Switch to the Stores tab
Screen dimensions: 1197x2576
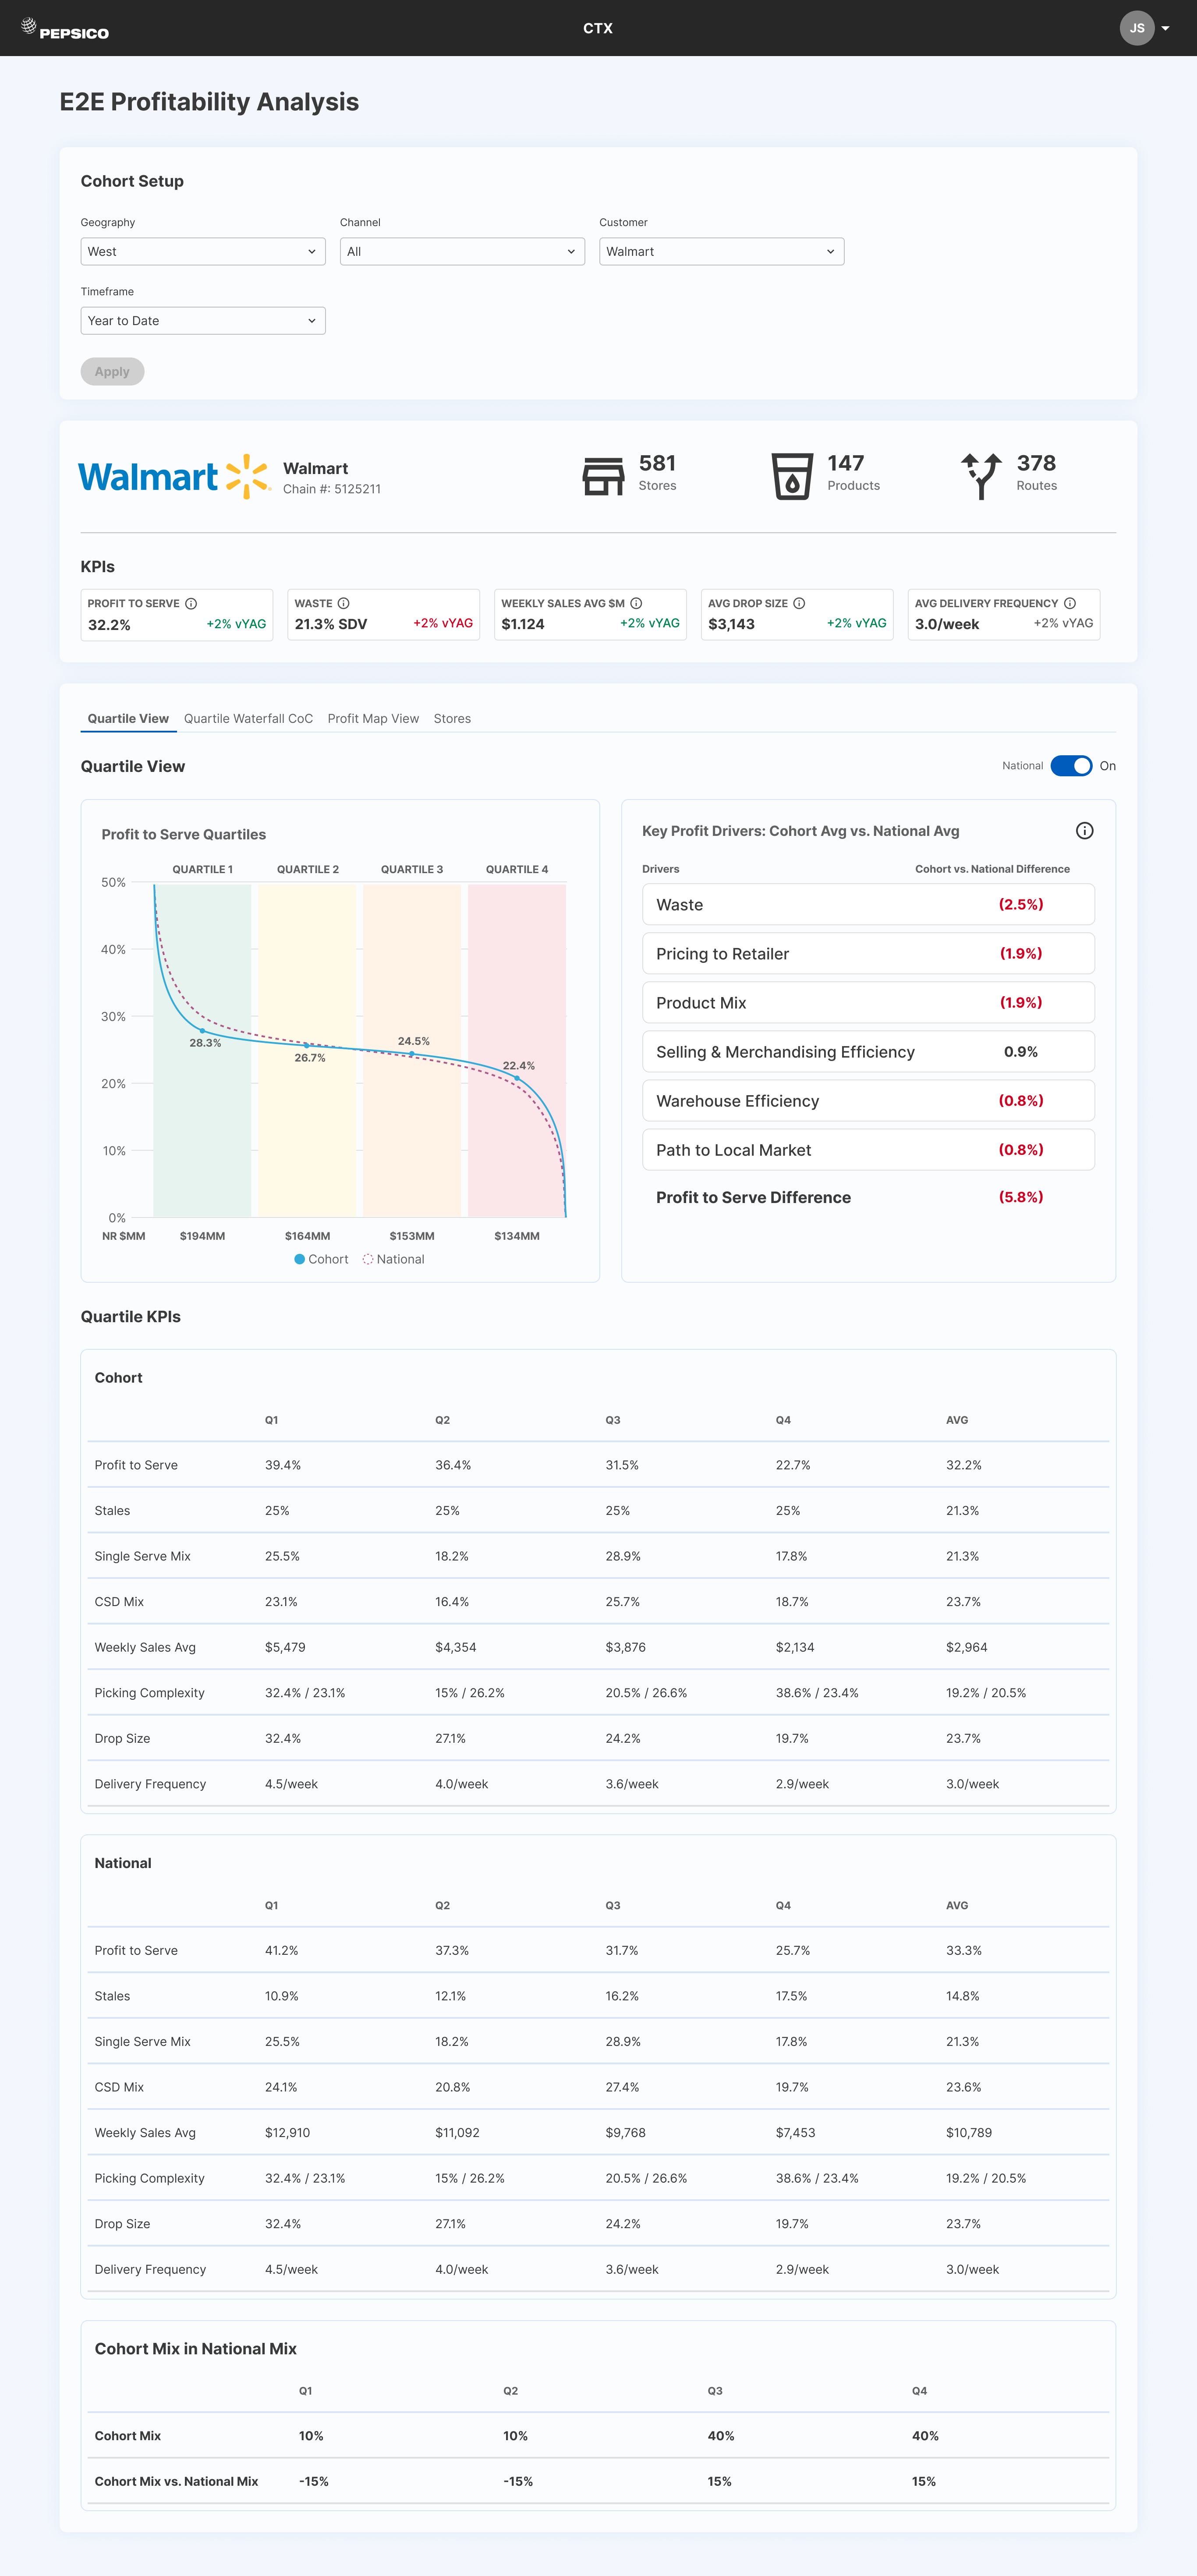coord(452,718)
